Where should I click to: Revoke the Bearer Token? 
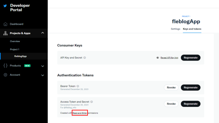(x=171, y=87)
